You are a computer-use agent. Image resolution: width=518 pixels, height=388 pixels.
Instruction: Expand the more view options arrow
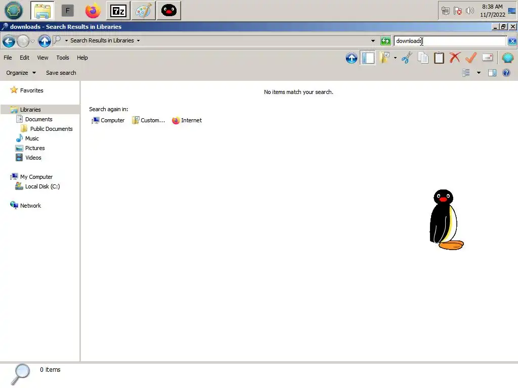[x=479, y=73]
